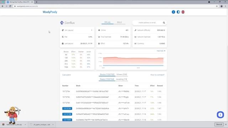Select the Miners tab
The height and width of the screenshot is (128, 228).
[122, 75]
